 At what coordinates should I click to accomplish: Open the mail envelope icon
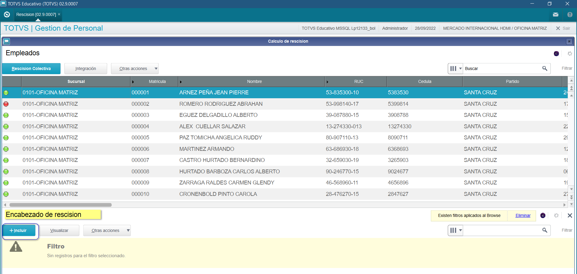555,14
